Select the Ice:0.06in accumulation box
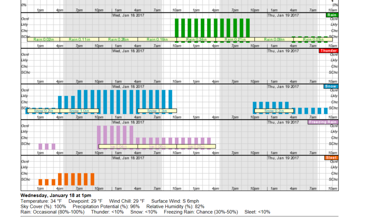374x217 pixels. [x=157, y=146]
